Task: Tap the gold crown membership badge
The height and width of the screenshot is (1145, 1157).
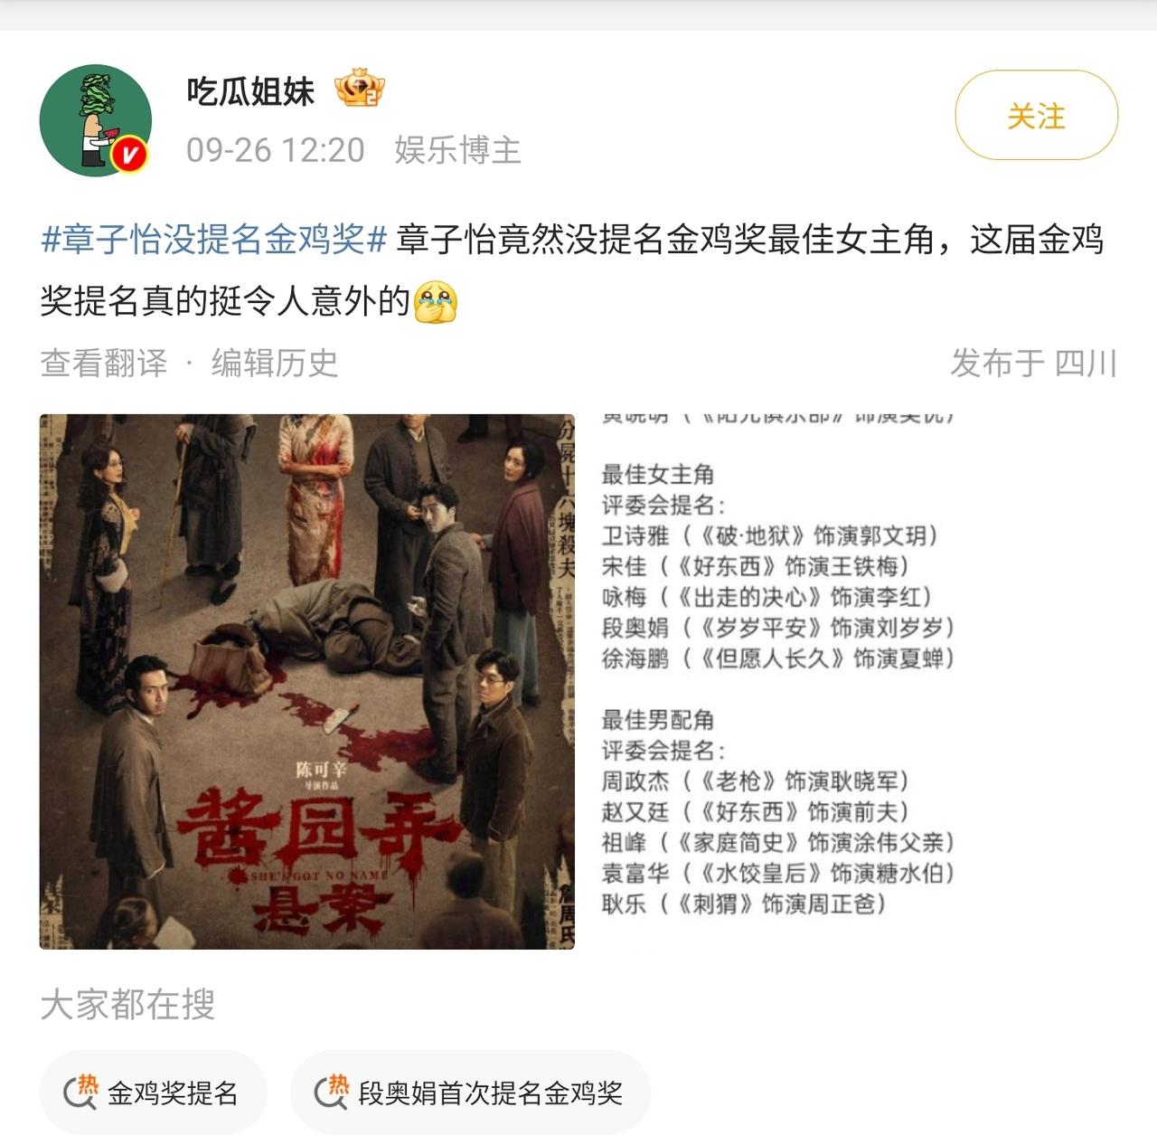Action: [360, 89]
